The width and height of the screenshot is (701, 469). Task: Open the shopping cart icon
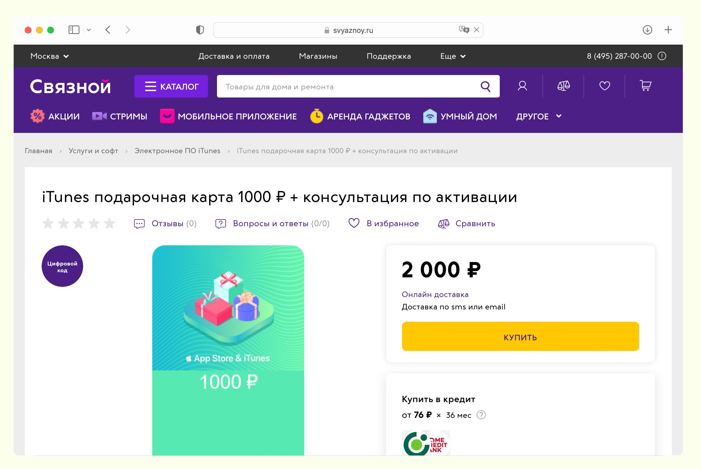(x=645, y=86)
